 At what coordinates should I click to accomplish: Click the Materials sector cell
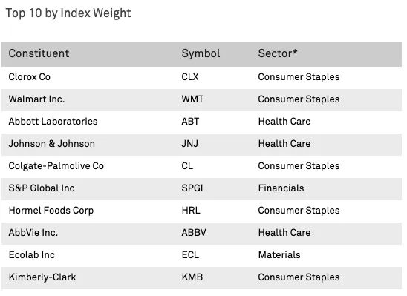(x=279, y=255)
